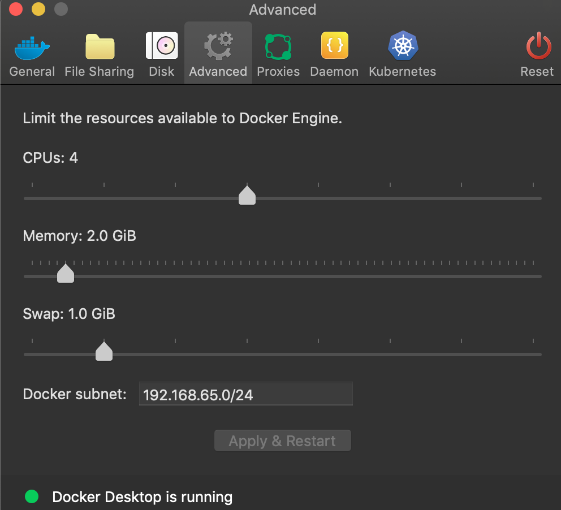Click the Memory slider handle
Viewport: 561px width, 510px height.
65,273
